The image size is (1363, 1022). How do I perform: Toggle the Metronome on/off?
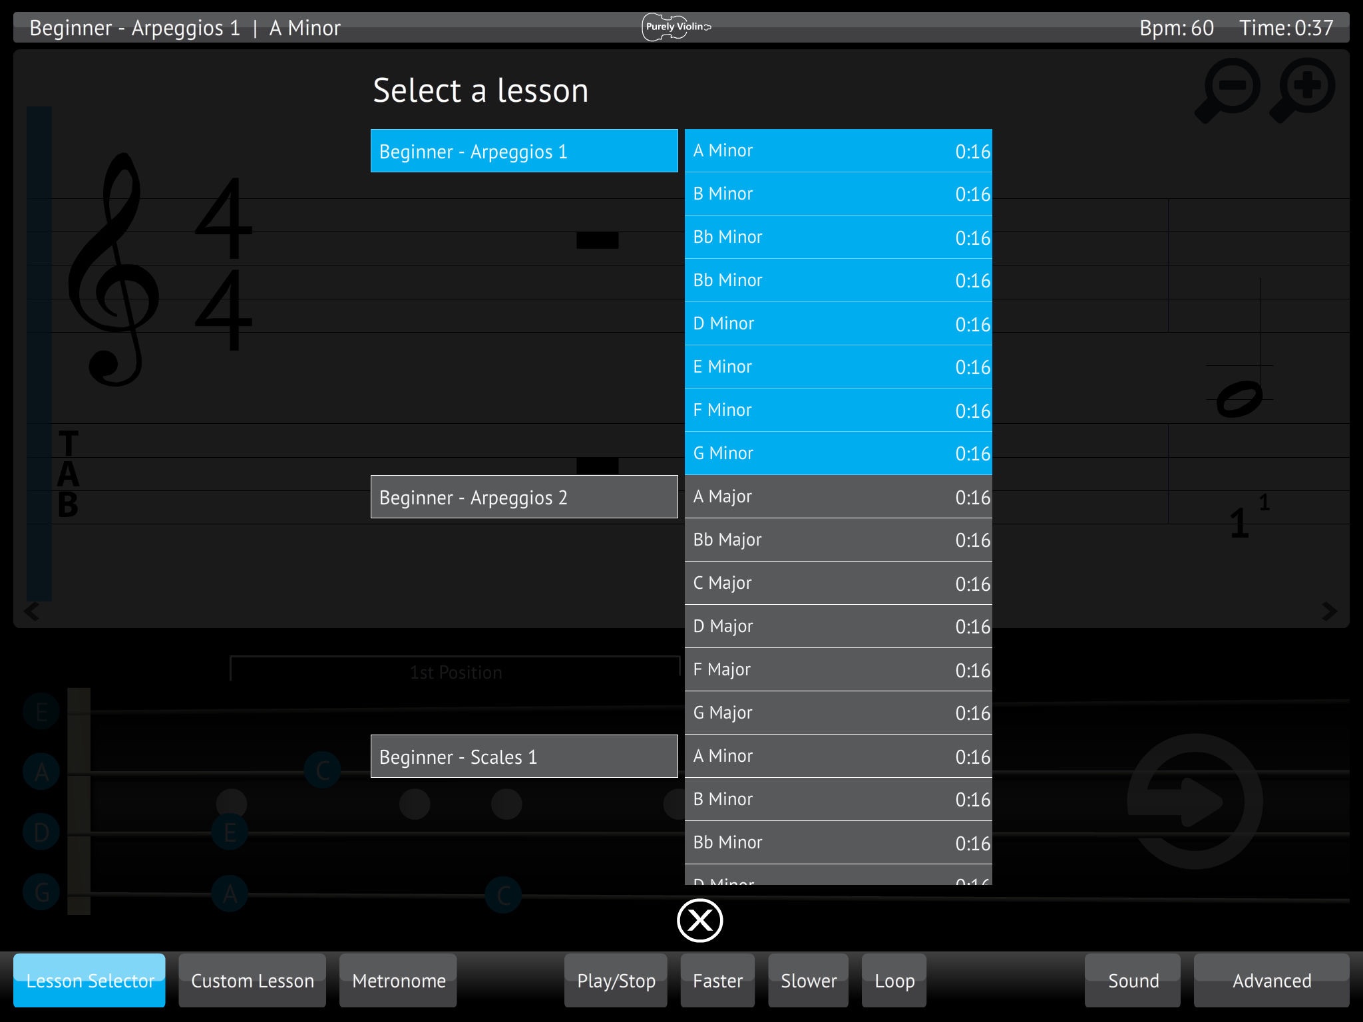tap(399, 980)
